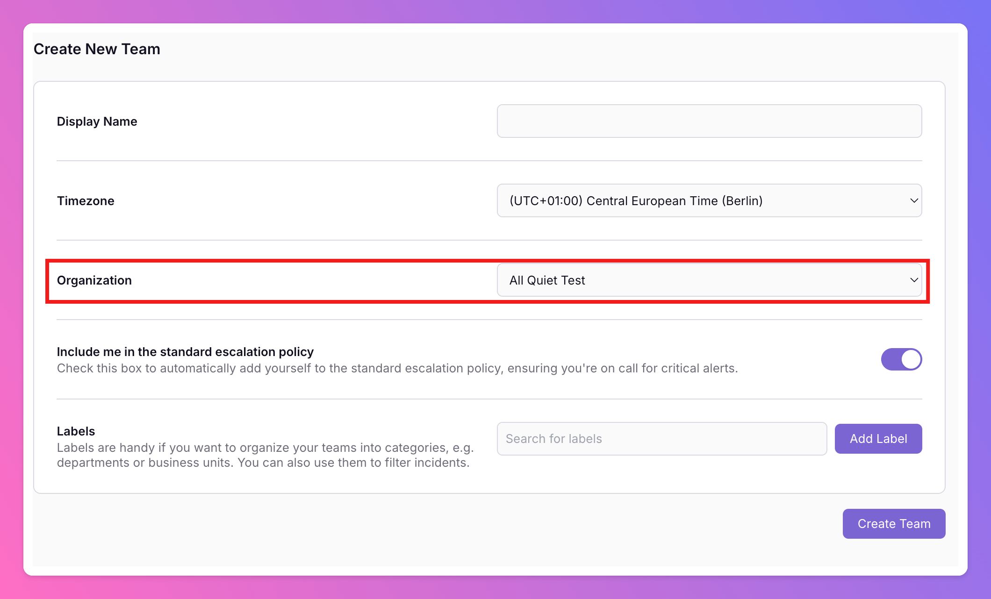Disable the standard escalation policy toggle

[901, 359]
